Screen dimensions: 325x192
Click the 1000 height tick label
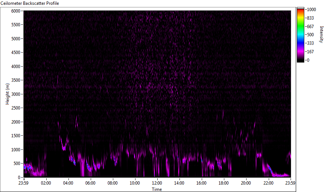click(16, 150)
